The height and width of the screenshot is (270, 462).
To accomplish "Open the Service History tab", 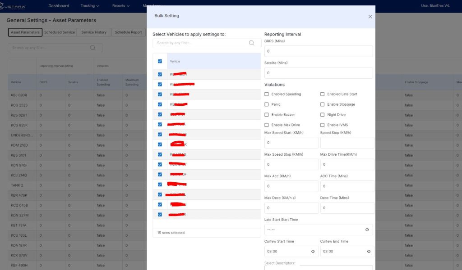I will point(94,32).
